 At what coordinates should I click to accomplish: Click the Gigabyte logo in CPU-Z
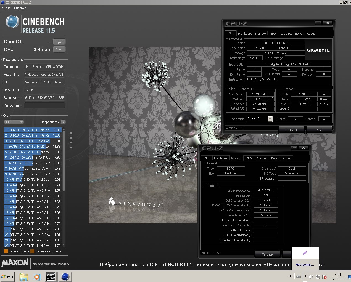[318, 50]
